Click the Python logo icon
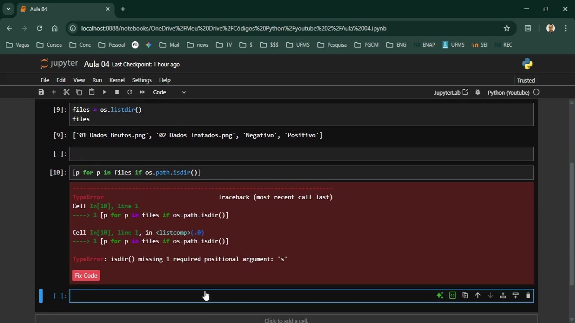 coord(527,64)
